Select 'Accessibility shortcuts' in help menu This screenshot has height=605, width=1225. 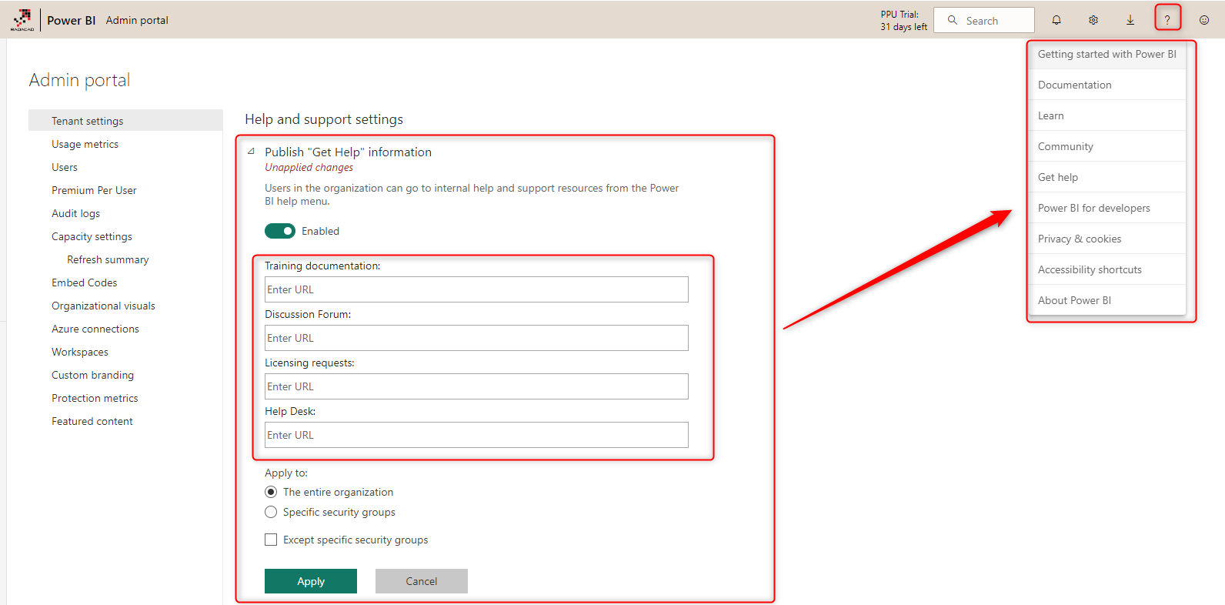[1090, 269]
